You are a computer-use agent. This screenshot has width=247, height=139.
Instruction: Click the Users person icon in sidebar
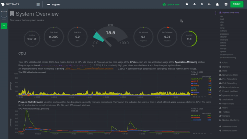pos(220,108)
